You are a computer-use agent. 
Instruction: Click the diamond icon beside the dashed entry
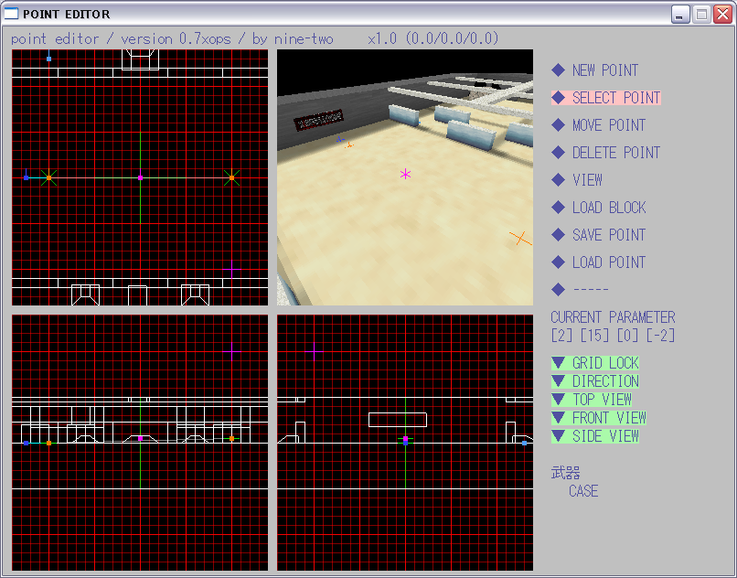(x=558, y=290)
